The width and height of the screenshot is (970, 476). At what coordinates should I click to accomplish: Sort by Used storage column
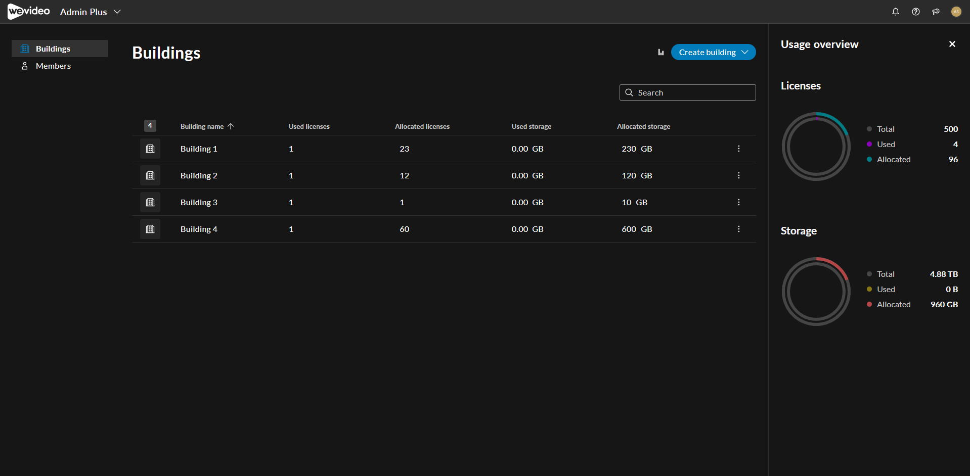click(531, 126)
